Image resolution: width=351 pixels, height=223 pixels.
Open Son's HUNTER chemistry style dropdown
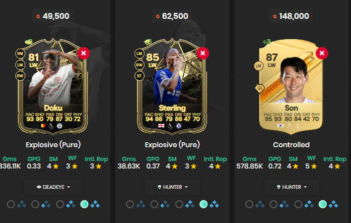291,187
